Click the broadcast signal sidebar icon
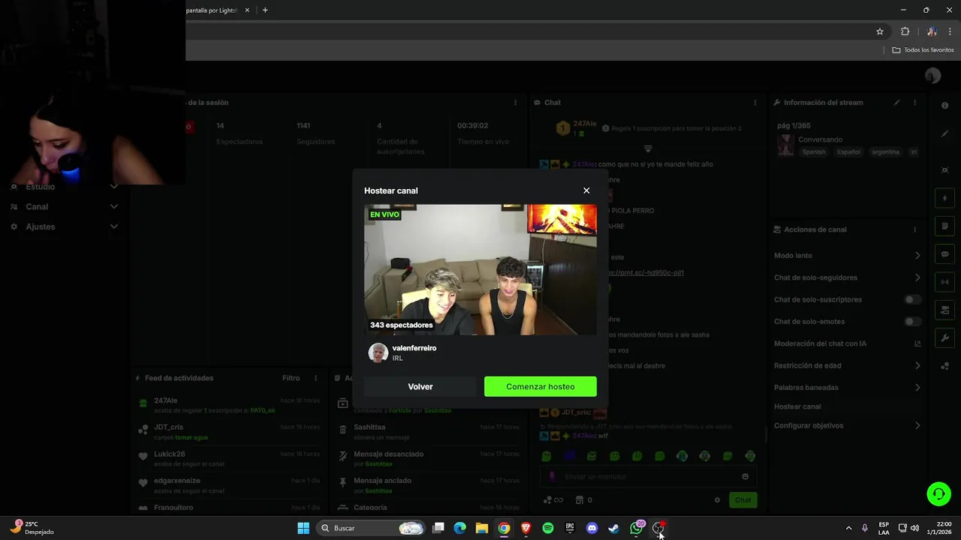Viewport: 961px width, 540px height. (944, 282)
